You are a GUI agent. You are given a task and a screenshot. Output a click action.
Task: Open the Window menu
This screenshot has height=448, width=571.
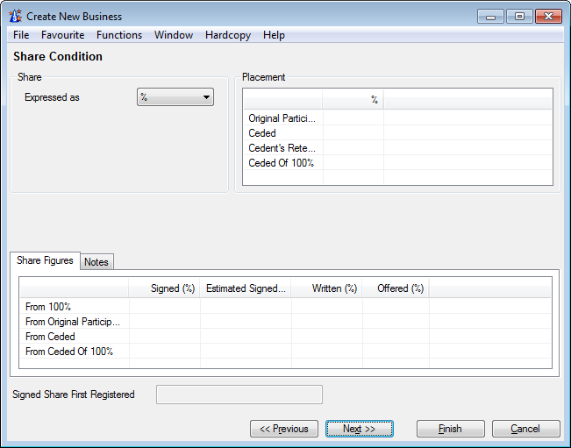pos(174,35)
